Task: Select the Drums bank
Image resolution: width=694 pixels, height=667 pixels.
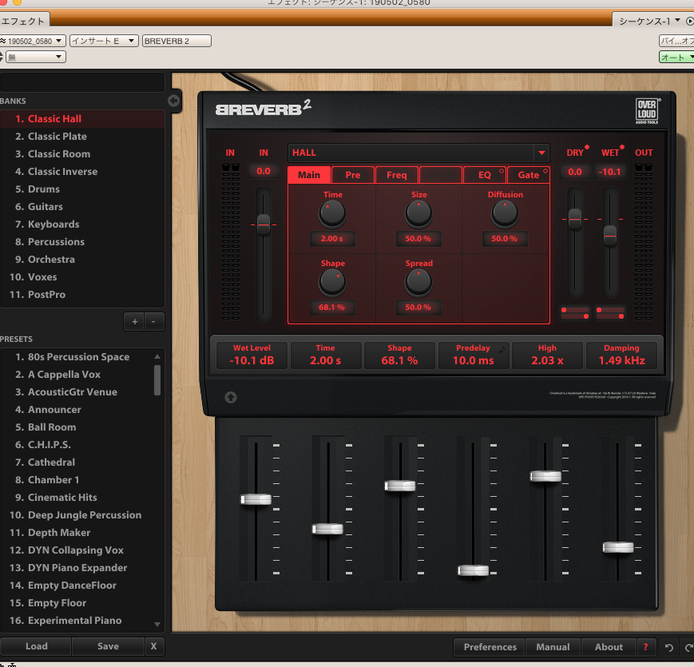Action: [x=82, y=189]
